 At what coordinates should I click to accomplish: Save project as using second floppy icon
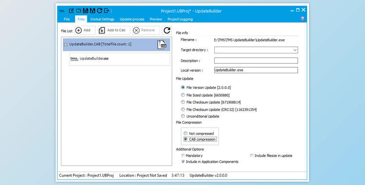(92, 11)
